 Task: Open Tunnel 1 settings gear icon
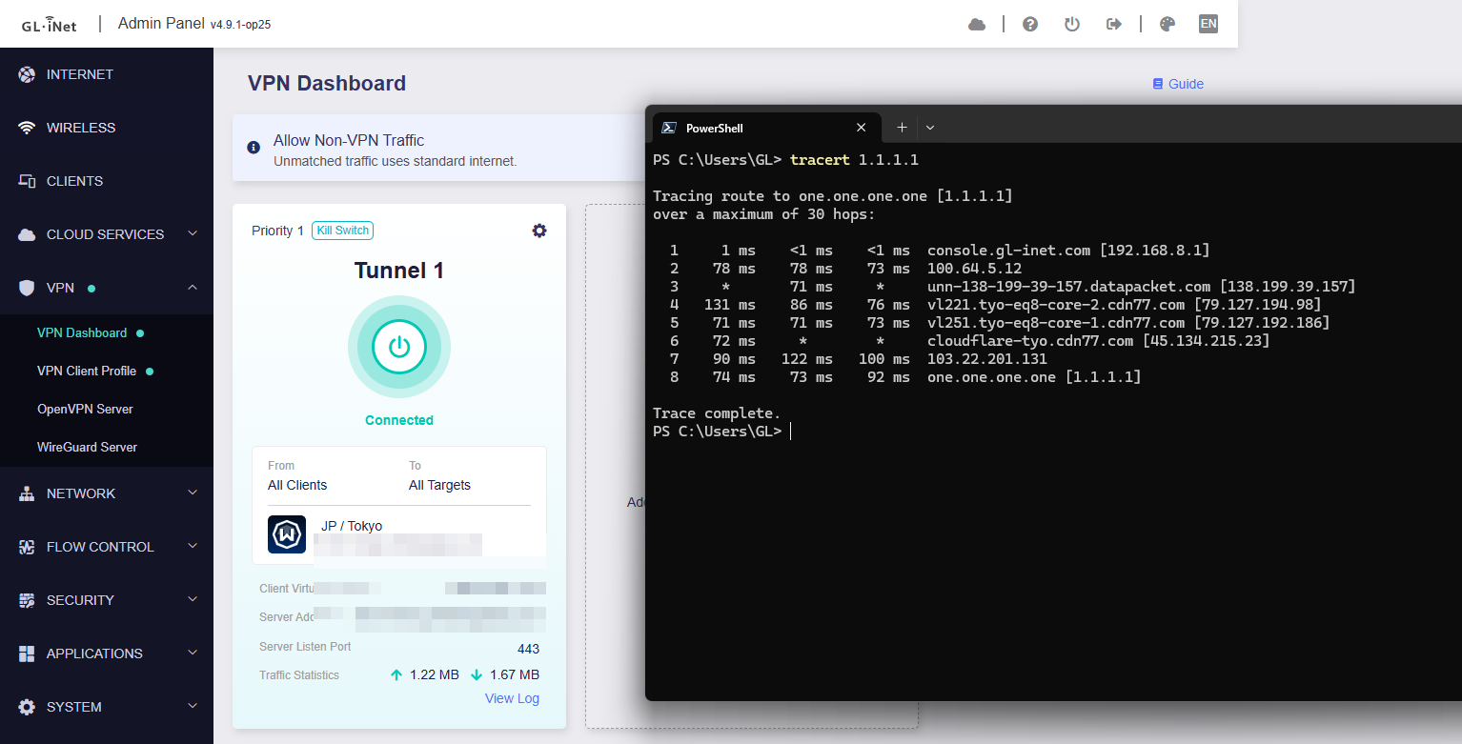coord(539,231)
